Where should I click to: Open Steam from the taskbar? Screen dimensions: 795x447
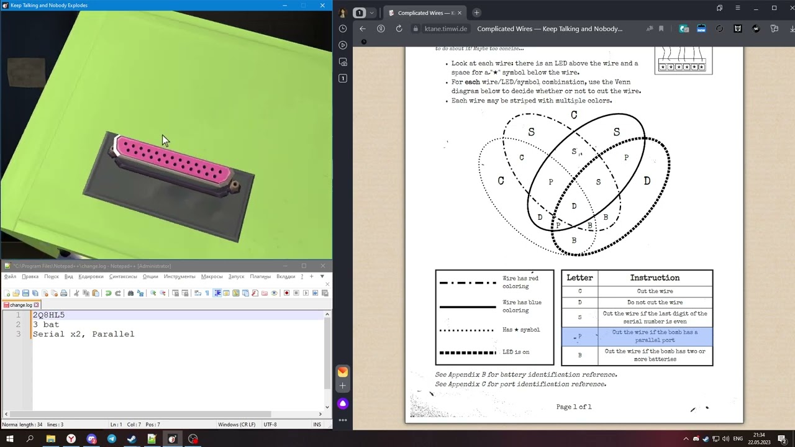tap(132, 439)
